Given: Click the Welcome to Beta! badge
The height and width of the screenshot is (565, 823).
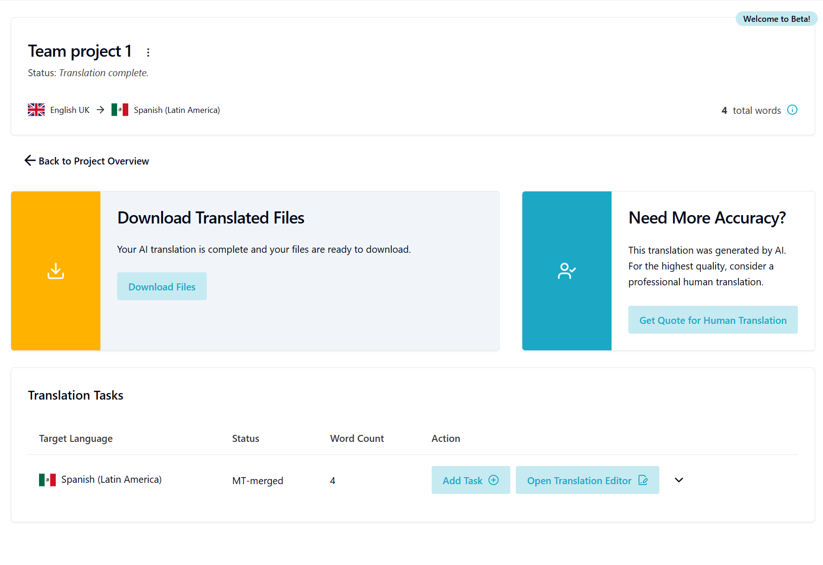Looking at the screenshot, I should point(776,19).
